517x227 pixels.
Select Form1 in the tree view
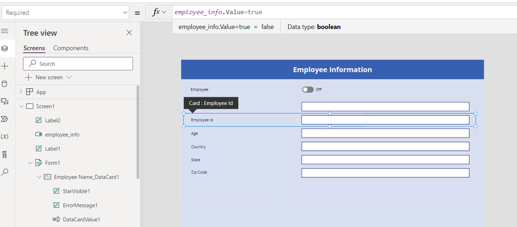[x=52, y=163]
